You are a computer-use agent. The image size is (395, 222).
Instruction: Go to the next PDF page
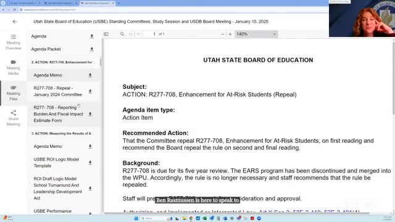tap(138, 34)
